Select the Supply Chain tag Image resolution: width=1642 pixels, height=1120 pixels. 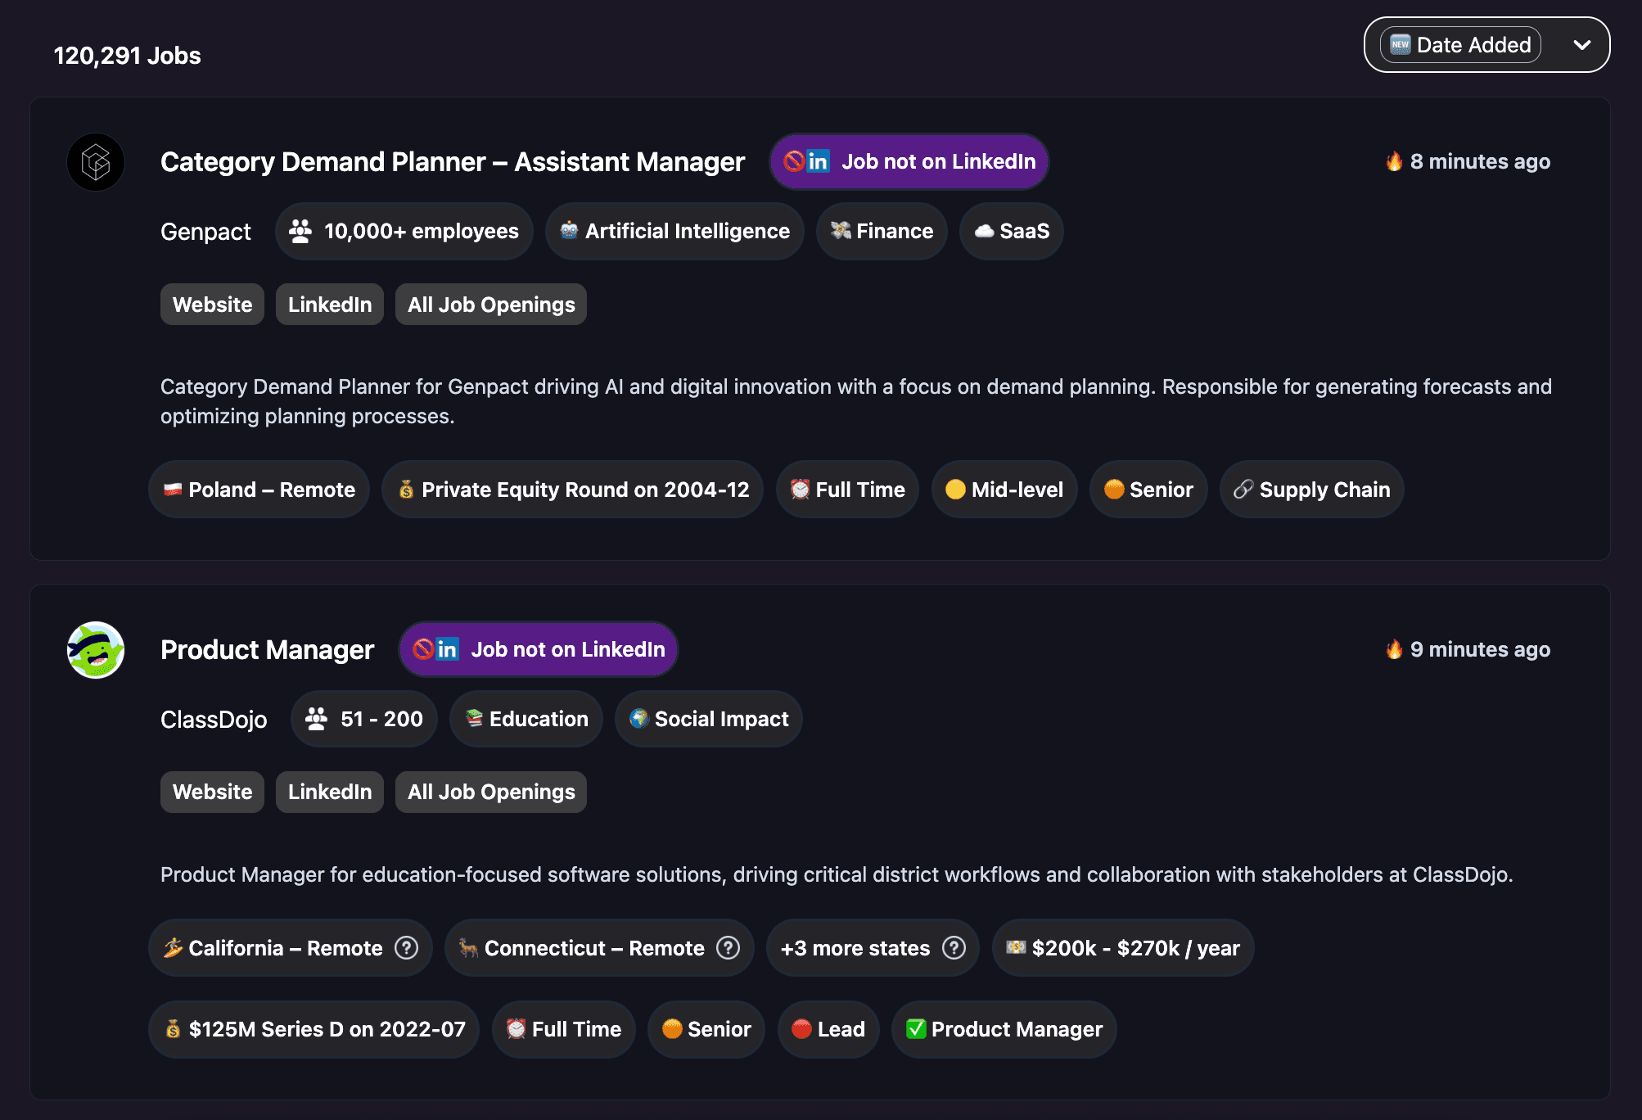(x=1311, y=490)
